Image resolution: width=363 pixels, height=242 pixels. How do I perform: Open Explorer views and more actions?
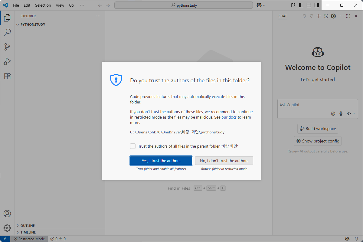click(x=98, y=16)
